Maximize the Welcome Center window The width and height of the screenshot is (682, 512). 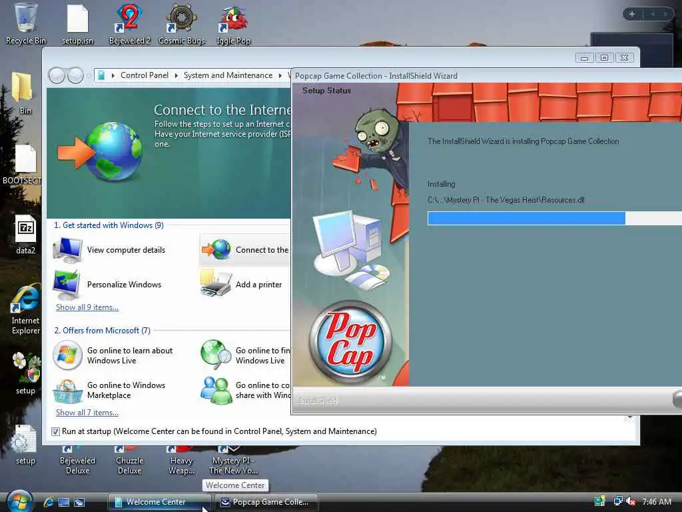click(604, 58)
